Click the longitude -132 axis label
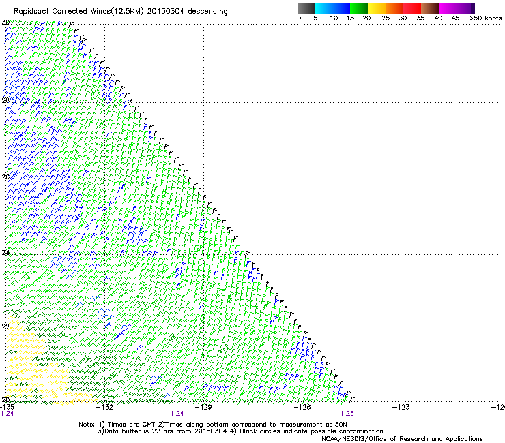Image resolution: width=505 pixels, height=443 pixels. 105,407
